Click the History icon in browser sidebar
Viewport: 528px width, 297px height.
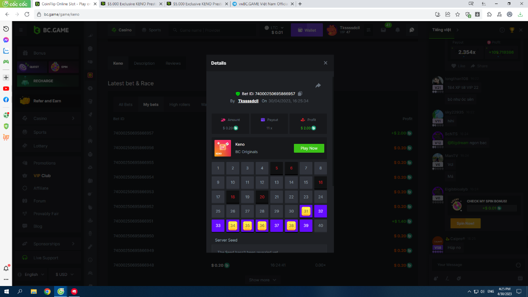point(6,29)
